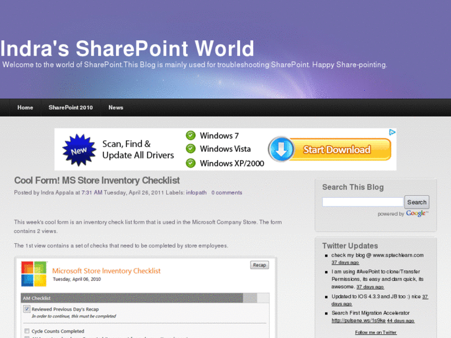The height and width of the screenshot is (338, 451).
Task: Click the green check icon beside Windows 7
Action: tap(190, 135)
